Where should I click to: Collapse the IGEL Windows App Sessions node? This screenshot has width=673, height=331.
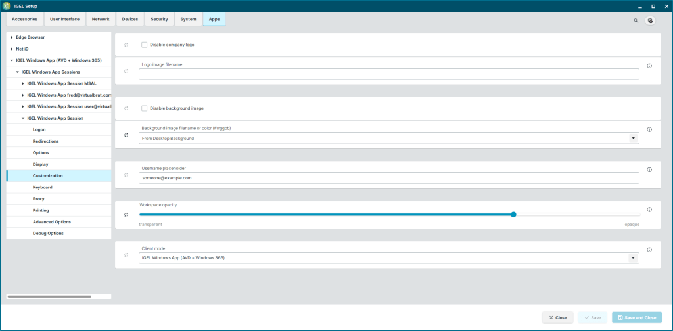[x=18, y=72]
